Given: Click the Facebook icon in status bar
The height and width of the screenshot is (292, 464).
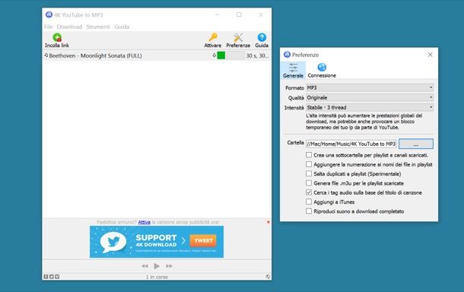Looking at the screenshot, I should (x=46, y=277).
